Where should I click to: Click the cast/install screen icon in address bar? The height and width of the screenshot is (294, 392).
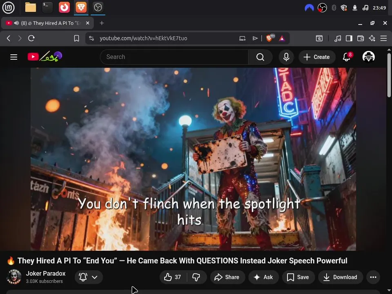tap(242, 38)
